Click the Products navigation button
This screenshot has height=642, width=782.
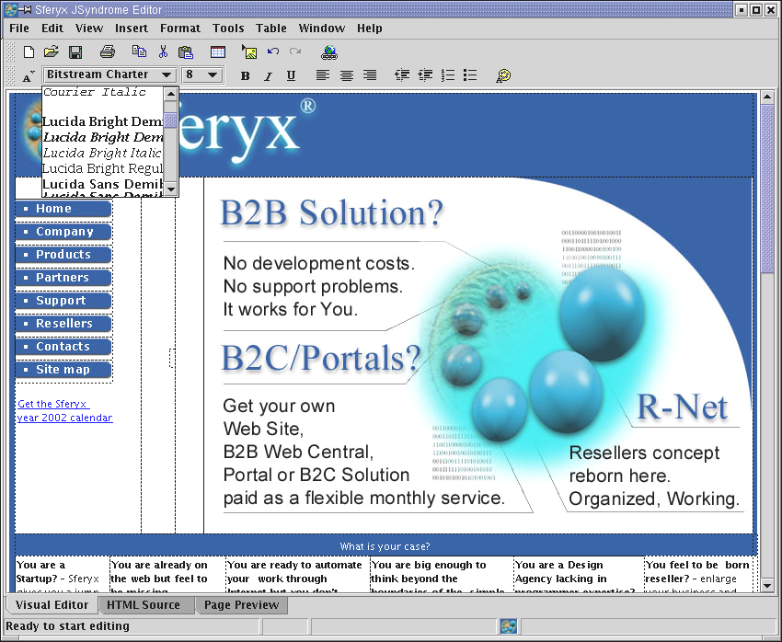pos(63,255)
